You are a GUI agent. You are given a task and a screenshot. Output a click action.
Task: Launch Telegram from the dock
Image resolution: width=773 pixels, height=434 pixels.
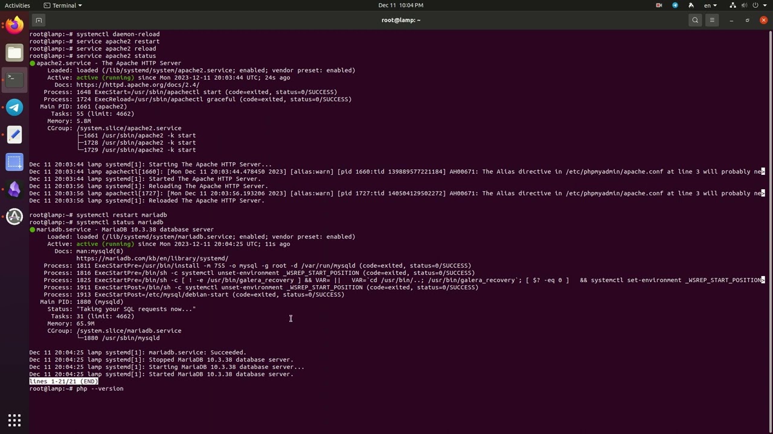tap(14, 107)
